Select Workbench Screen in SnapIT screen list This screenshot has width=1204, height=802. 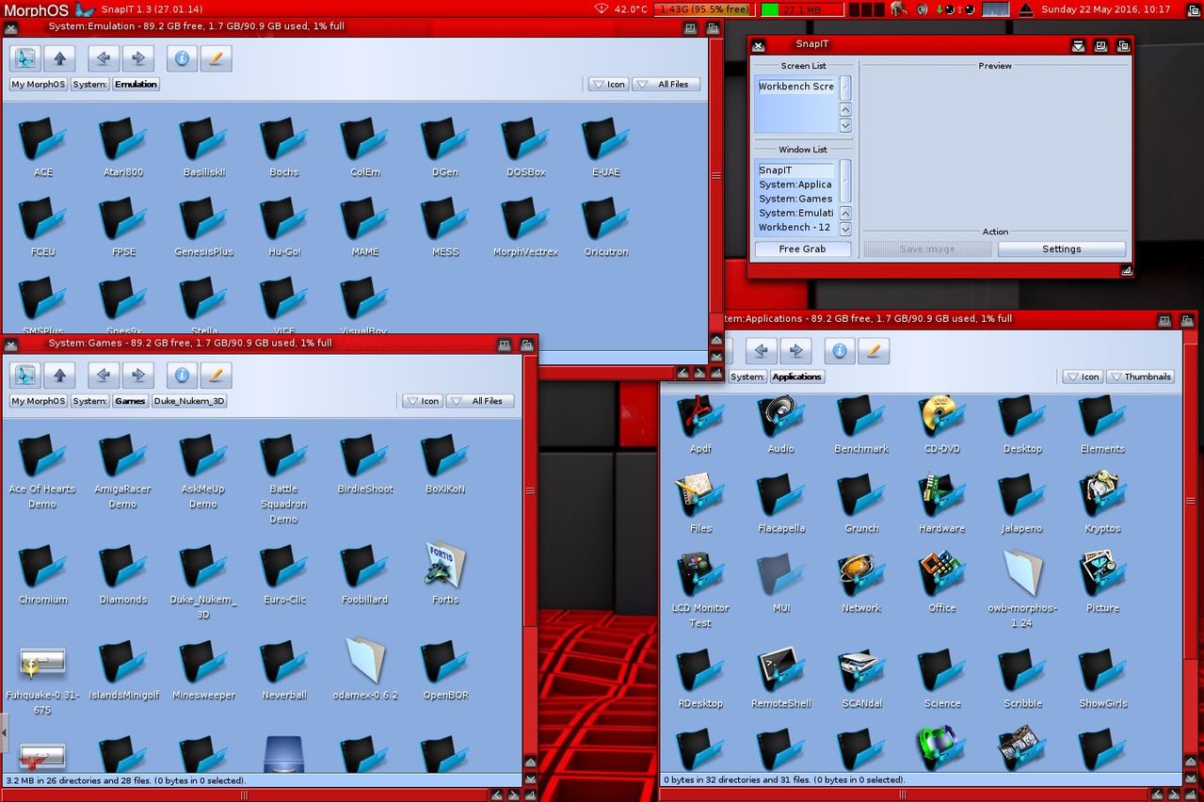coord(796,86)
